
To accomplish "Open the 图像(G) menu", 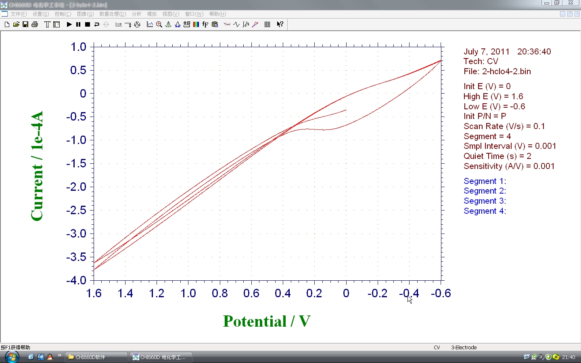I will tap(85, 14).
